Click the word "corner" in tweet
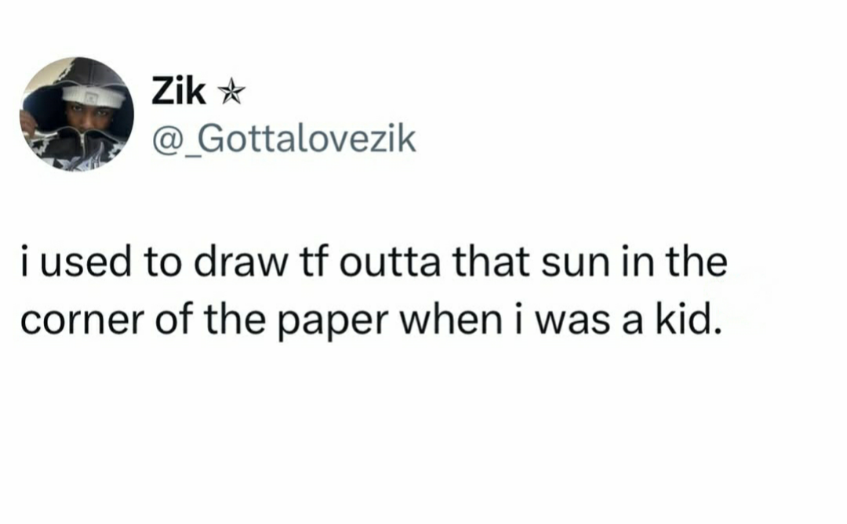The width and height of the screenshot is (847, 524). [x=66, y=320]
